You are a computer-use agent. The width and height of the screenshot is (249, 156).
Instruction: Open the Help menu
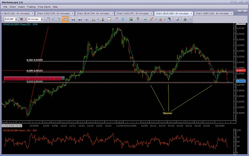click(x=55, y=7)
